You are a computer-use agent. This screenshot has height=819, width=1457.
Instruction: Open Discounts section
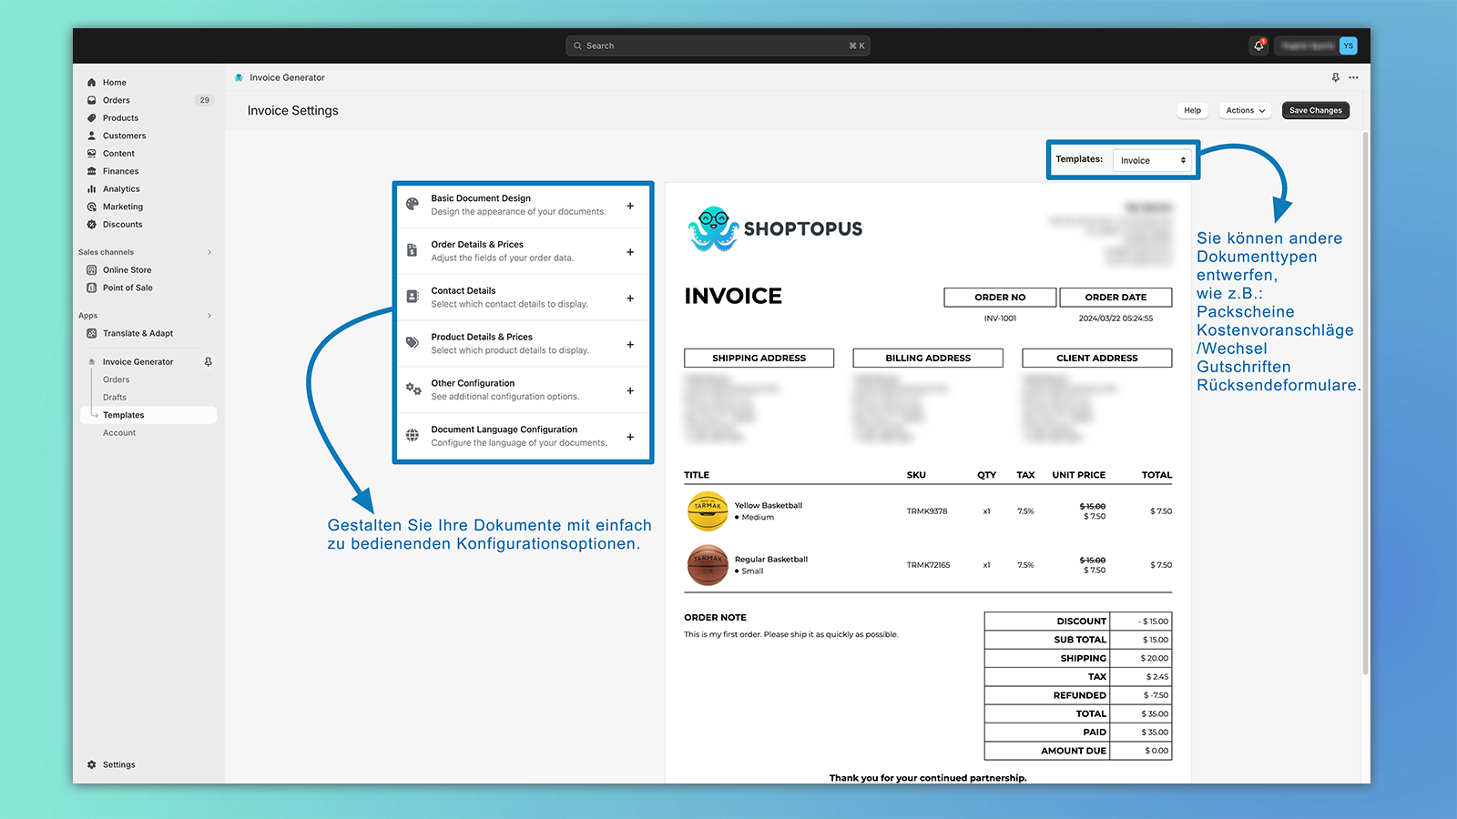click(x=122, y=225)
